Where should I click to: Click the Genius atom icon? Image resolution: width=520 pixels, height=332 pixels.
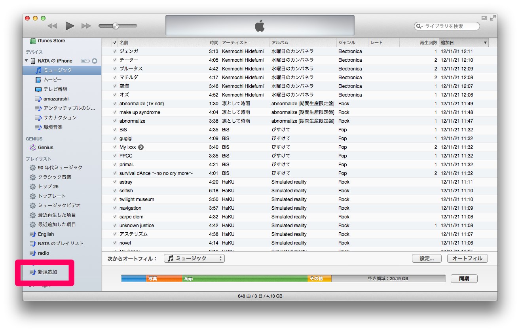pos(33,148)
